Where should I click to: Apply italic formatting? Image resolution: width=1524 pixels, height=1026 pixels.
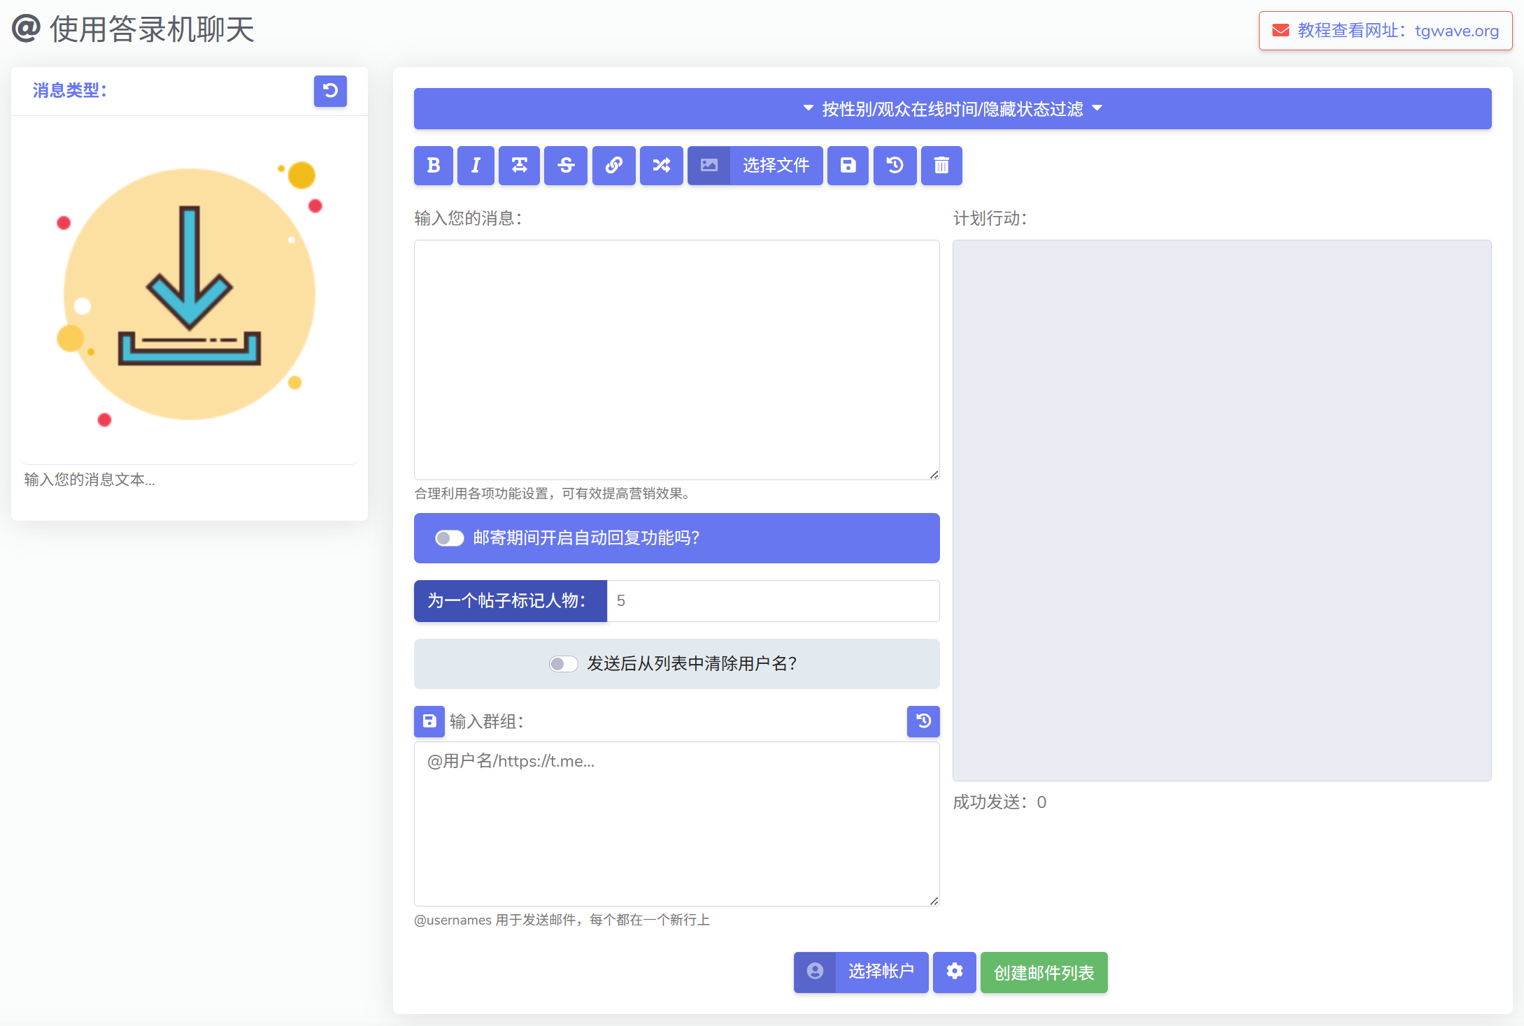[476, 166]
